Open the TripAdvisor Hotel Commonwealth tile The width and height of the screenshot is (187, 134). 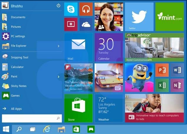[x=154, y=47]
